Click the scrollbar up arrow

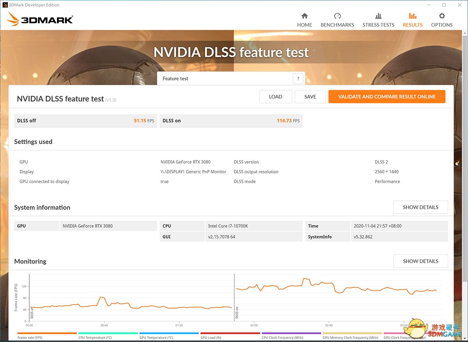pyautogui.click(x=464, y=32)
